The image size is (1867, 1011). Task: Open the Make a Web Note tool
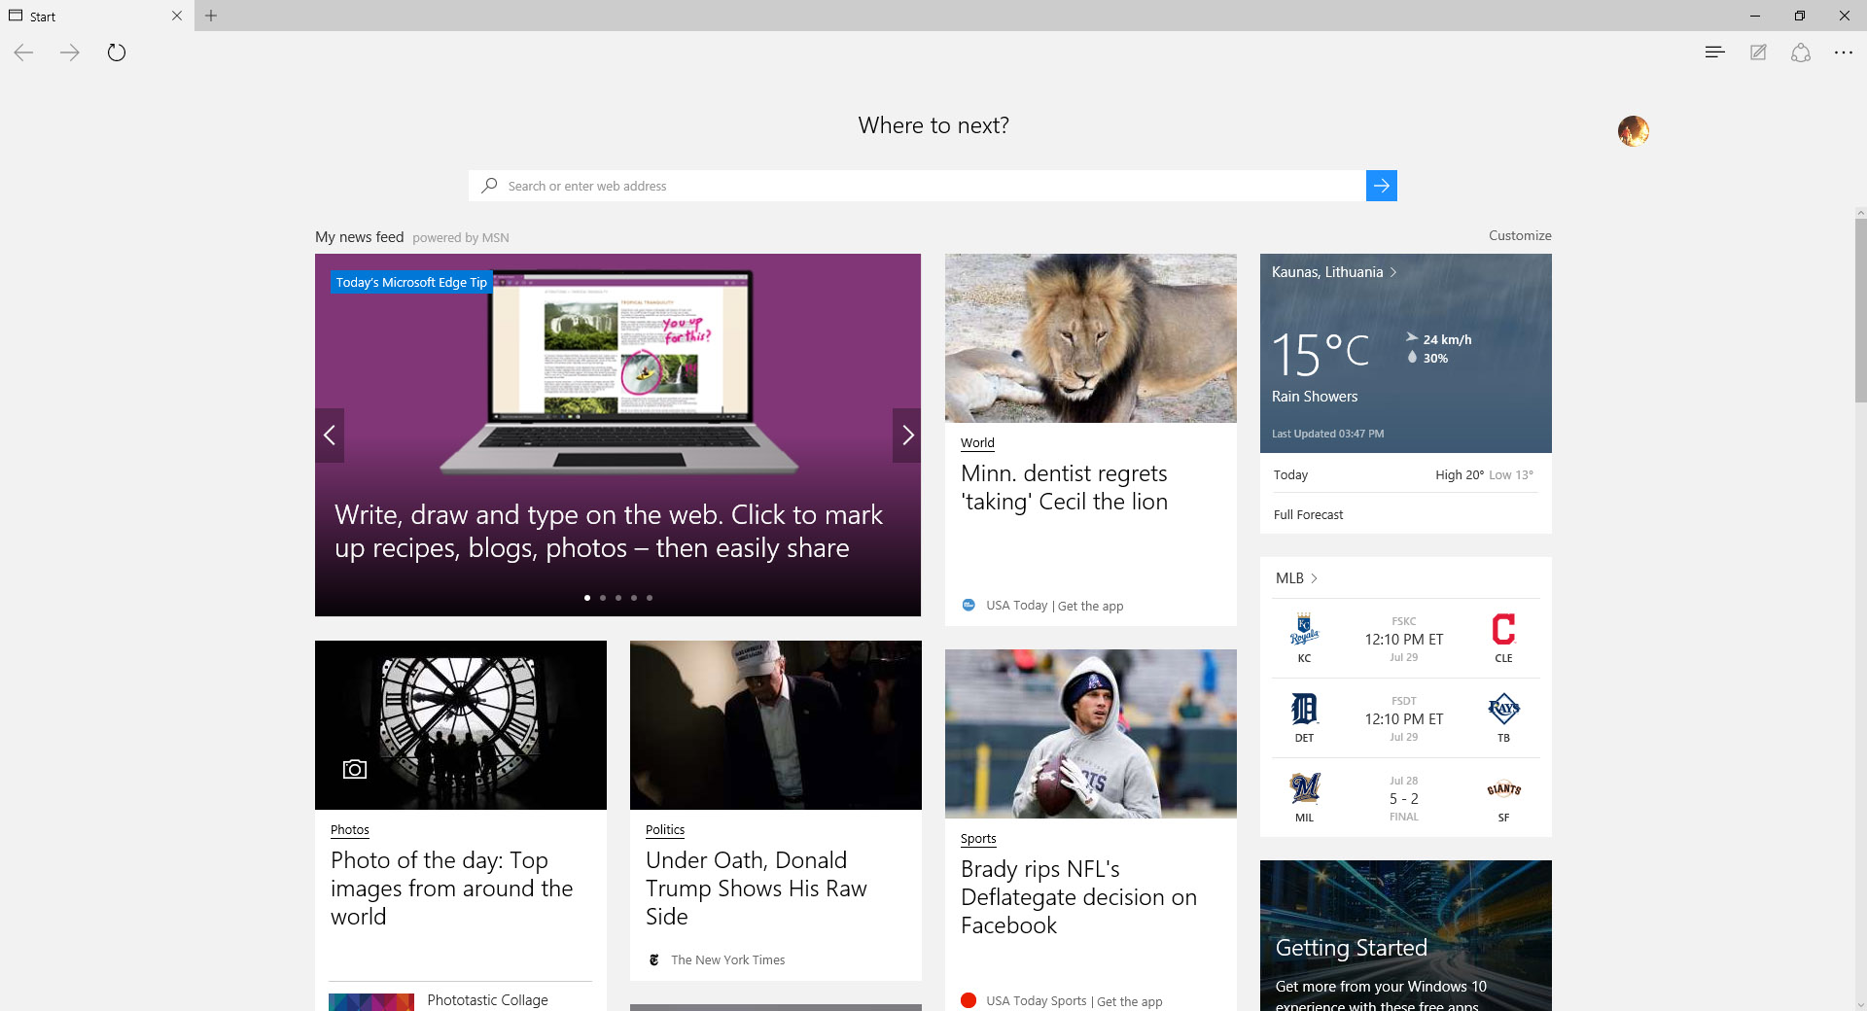click(x=1758, y=52)
